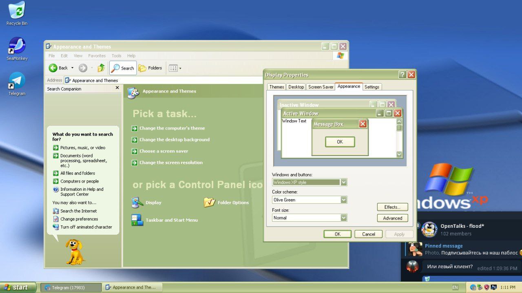Open the View menu

pos(78,56)
